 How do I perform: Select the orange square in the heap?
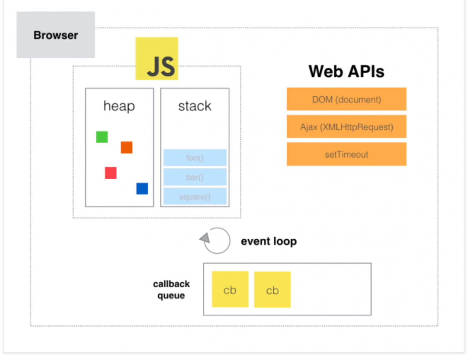coord(126,148)
